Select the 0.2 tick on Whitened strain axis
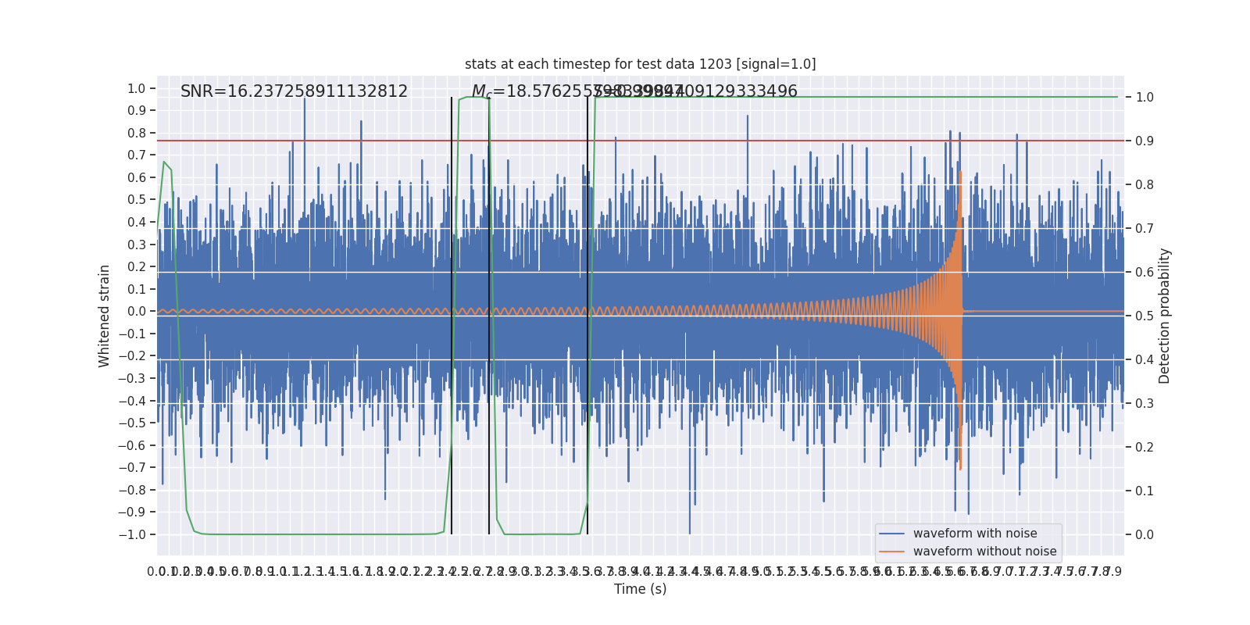The height and width of the screenshot is (625, 1250). pyautogui.click(x=137, y=267)
